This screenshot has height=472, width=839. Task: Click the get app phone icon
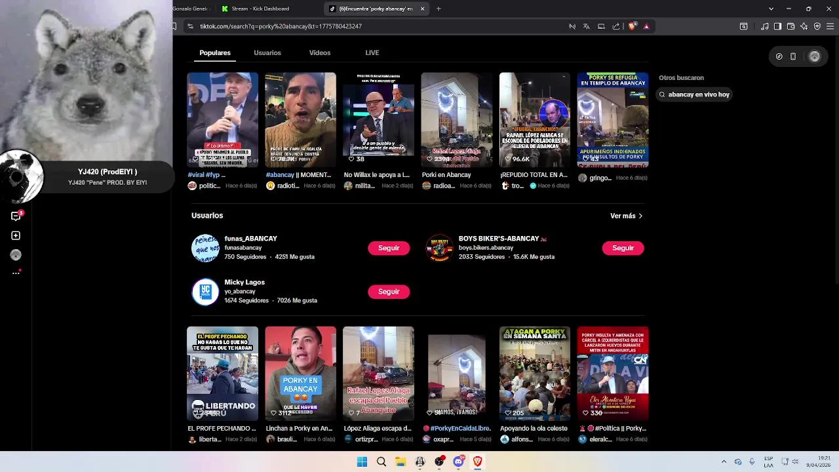pyautogui.click(x=793, y=56)
